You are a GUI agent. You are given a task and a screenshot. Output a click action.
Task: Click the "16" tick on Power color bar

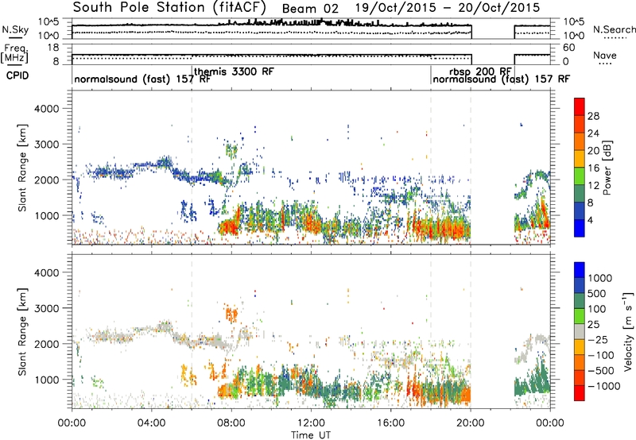[x=593, y=168]
